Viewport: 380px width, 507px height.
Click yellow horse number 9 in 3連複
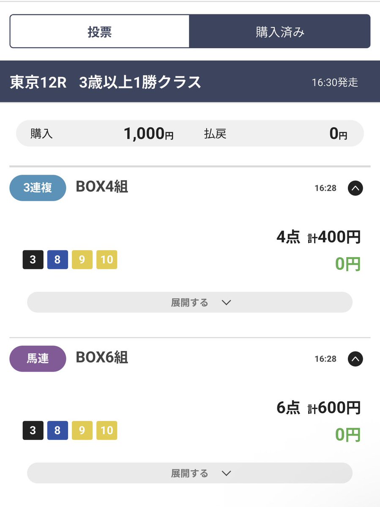[82, 260]
